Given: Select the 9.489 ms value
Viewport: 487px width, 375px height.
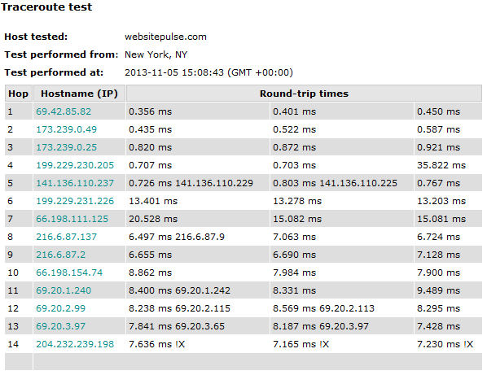Looking at the screenshot, I should pos(438,290).
